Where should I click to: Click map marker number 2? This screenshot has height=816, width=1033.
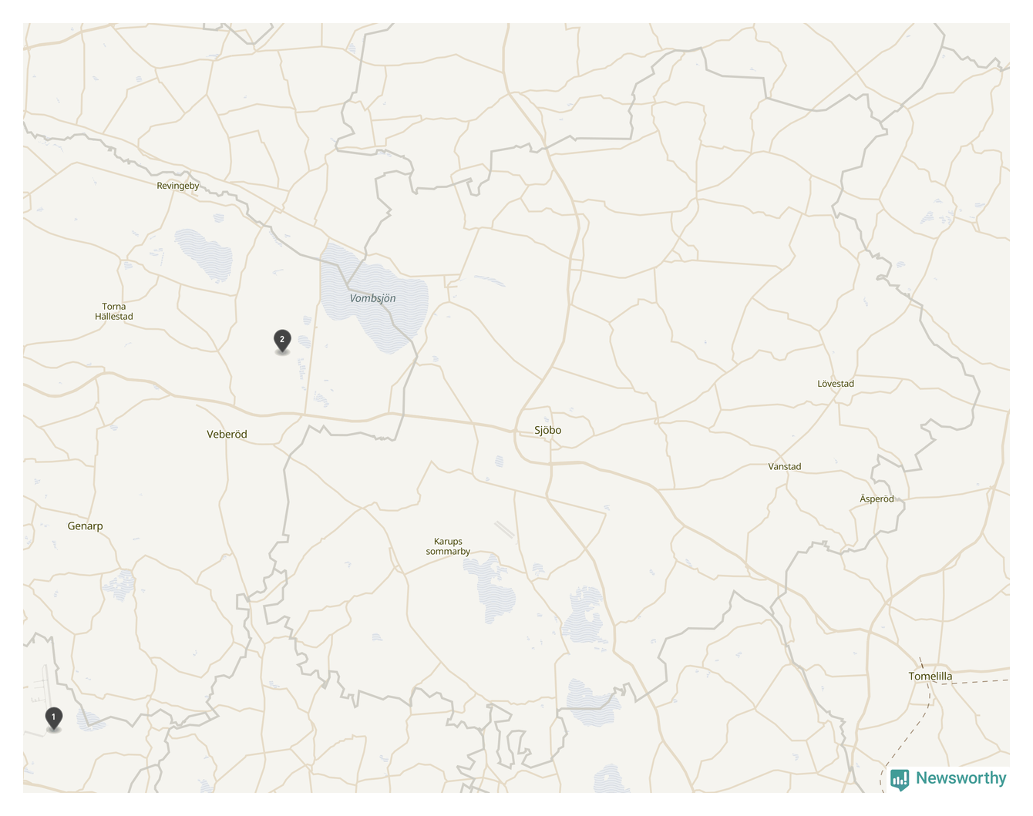282,341
